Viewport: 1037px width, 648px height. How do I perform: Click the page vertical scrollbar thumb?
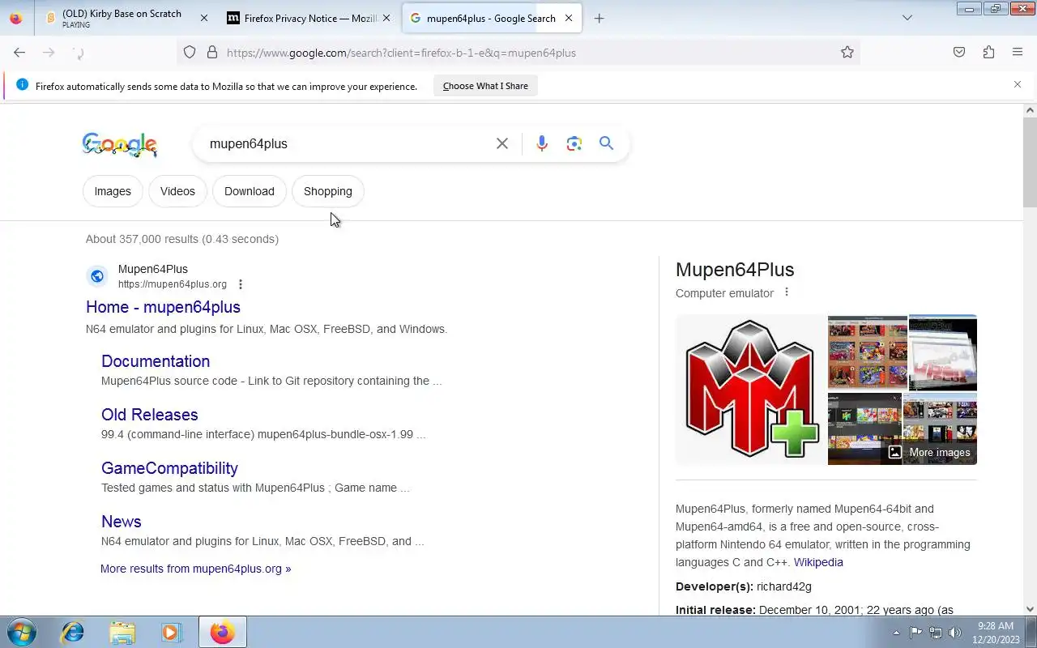point(1030,162)
